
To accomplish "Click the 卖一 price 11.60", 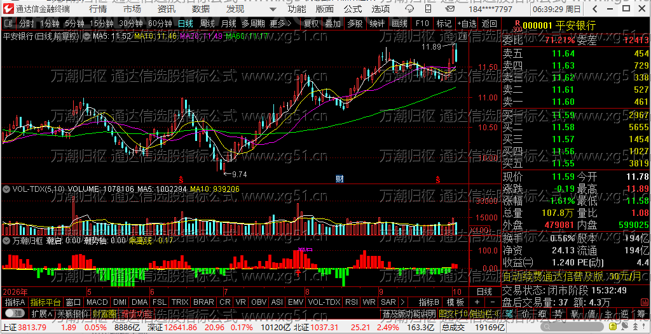I will [563, 101].
